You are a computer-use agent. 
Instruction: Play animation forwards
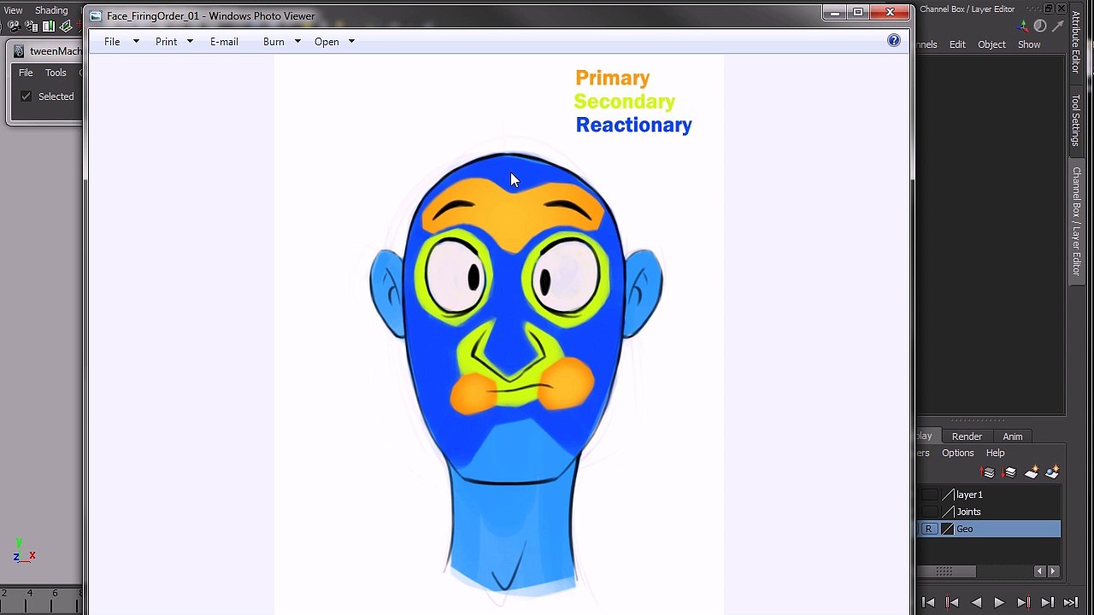click(x=999, y=602)
